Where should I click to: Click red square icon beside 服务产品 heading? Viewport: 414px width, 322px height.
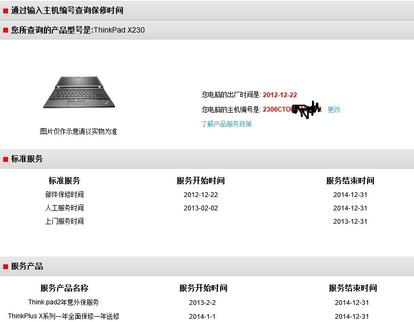5,266
